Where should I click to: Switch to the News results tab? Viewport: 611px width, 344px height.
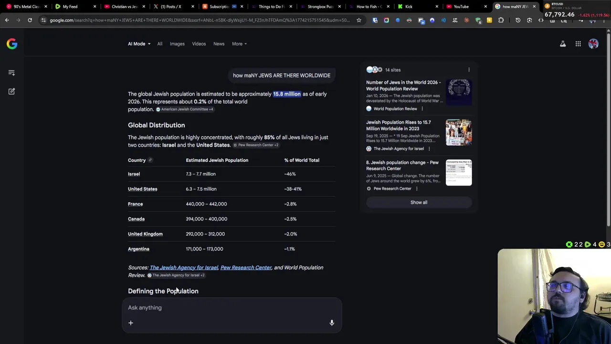click(219, 44)
